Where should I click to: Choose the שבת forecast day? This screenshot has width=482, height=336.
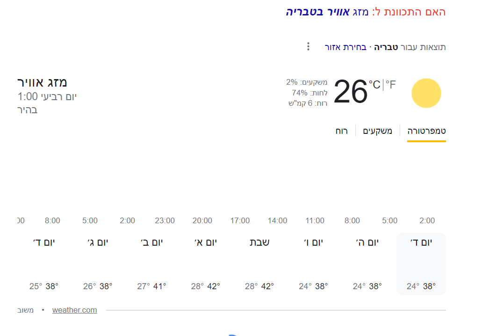click(x=259, y=263)
